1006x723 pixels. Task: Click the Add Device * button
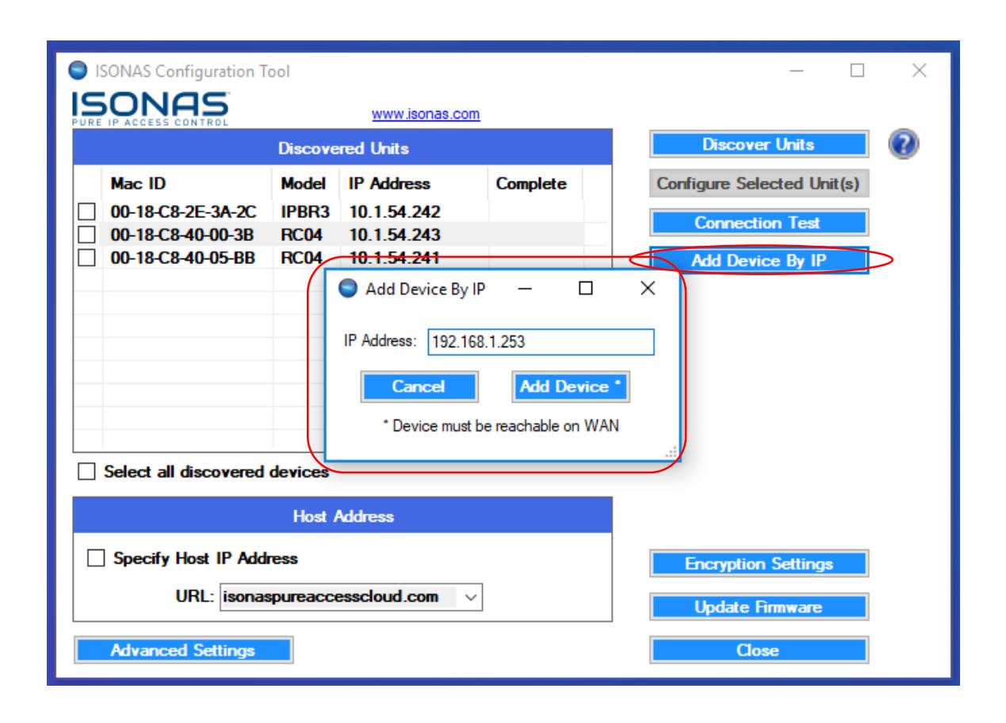click(571, 386)
